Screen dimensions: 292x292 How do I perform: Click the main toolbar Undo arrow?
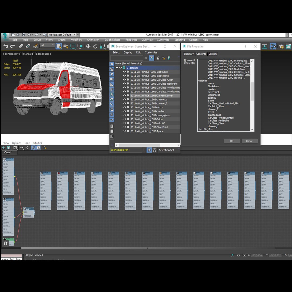6,47
